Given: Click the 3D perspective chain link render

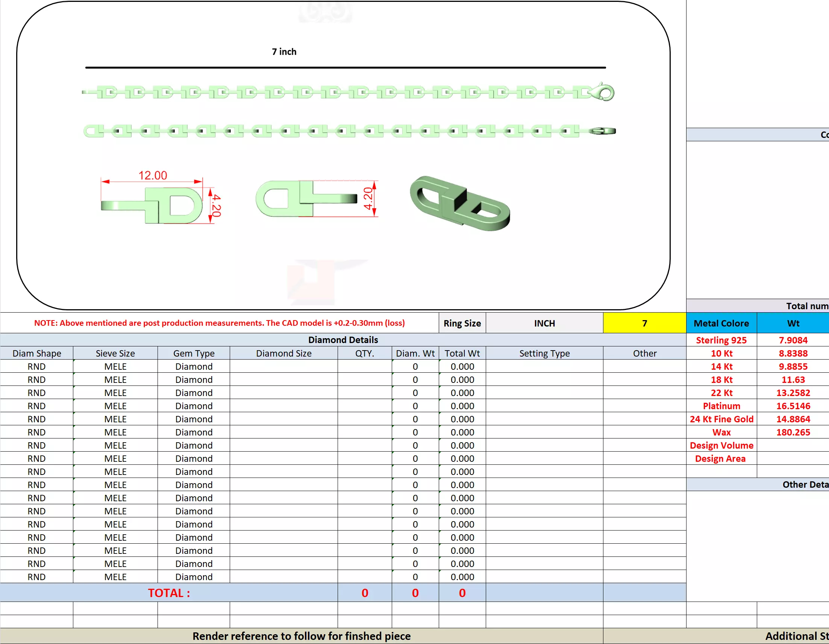Looking at the screenshot, I should (460, 203).
